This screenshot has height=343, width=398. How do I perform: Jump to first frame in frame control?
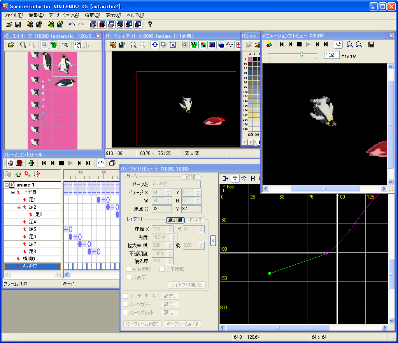pyautogui.click(x=44, y=163)
